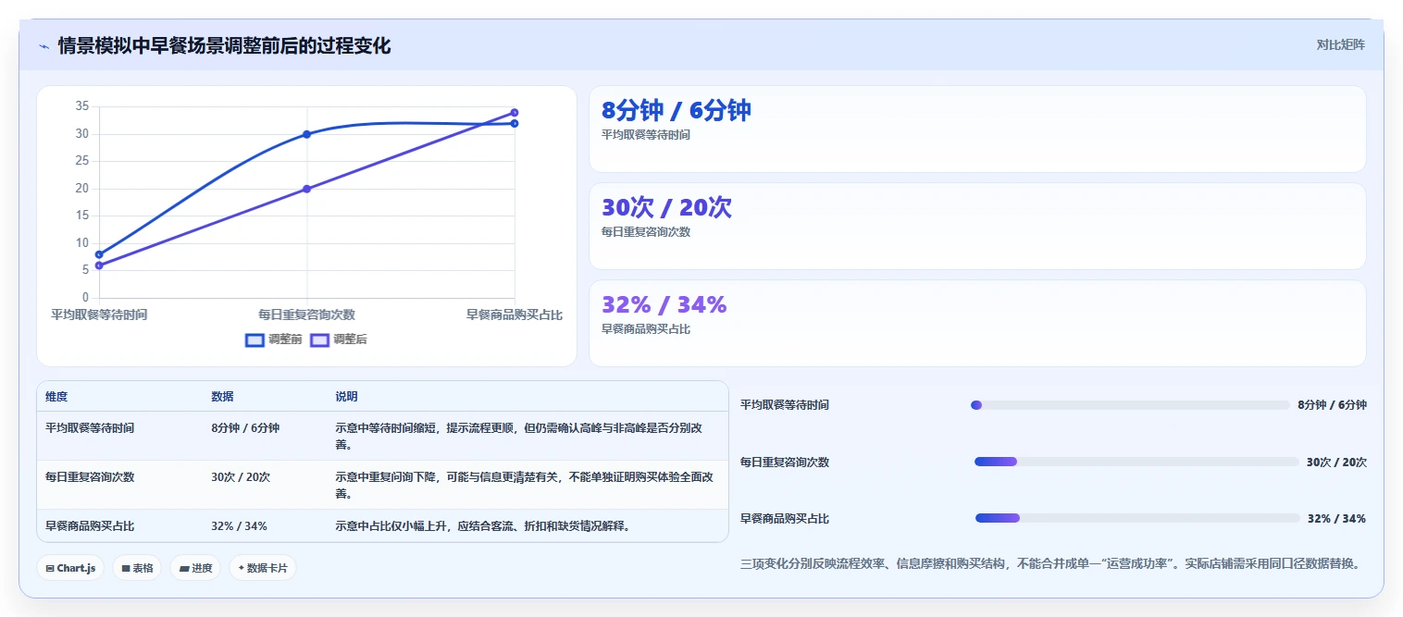Click the 调整后 point at 每日重复咨询次数
Viewport: 1403px width, 617px height.
(306, 189)
